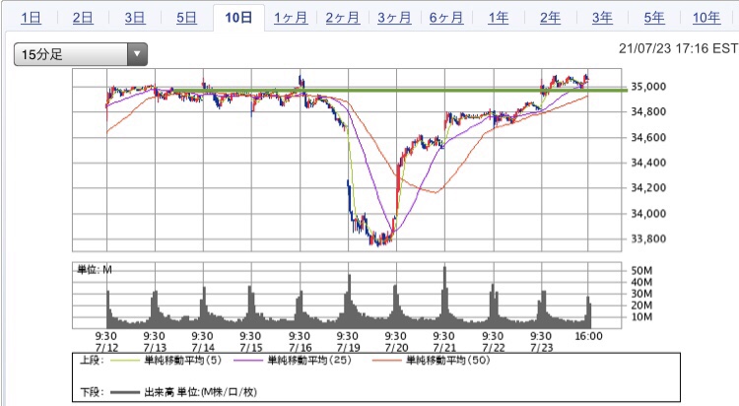Click the gray volume legend line sample
The height and width of the screenshot is (406, 739).
point(125,392)
